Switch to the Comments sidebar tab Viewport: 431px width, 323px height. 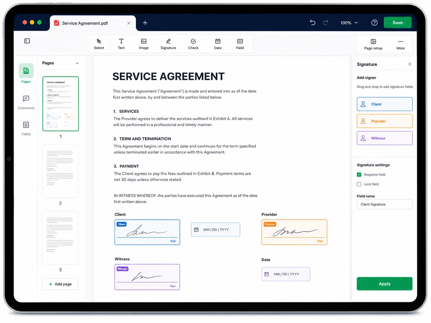[26, 102]
